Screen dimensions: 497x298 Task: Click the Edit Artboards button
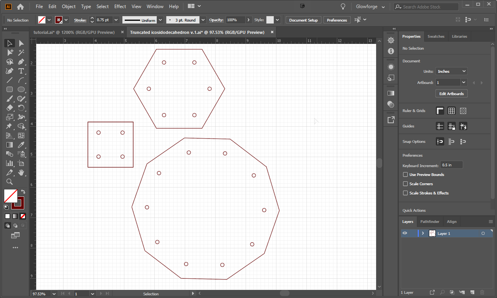[452, 94]
